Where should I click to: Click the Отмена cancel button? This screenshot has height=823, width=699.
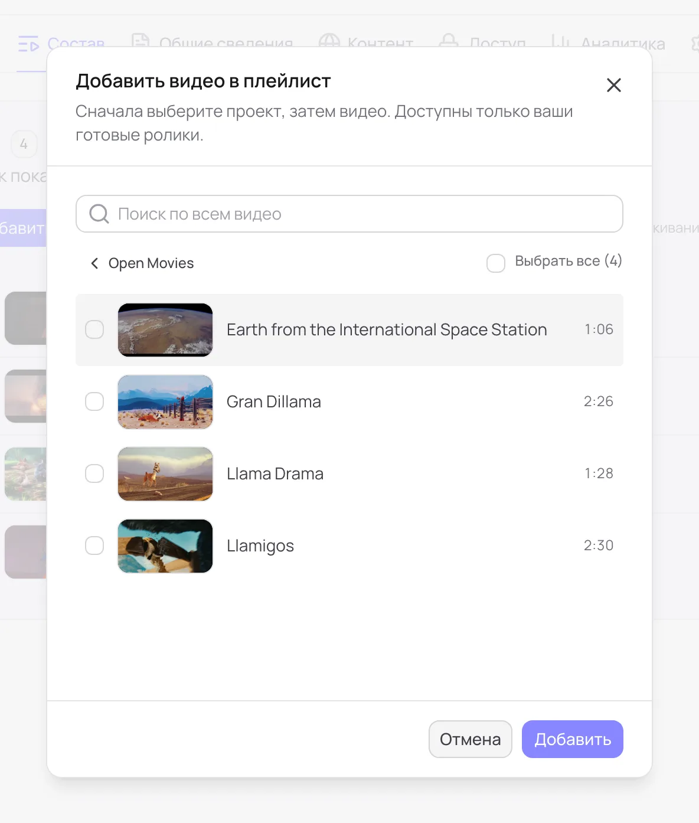[471, 739]
